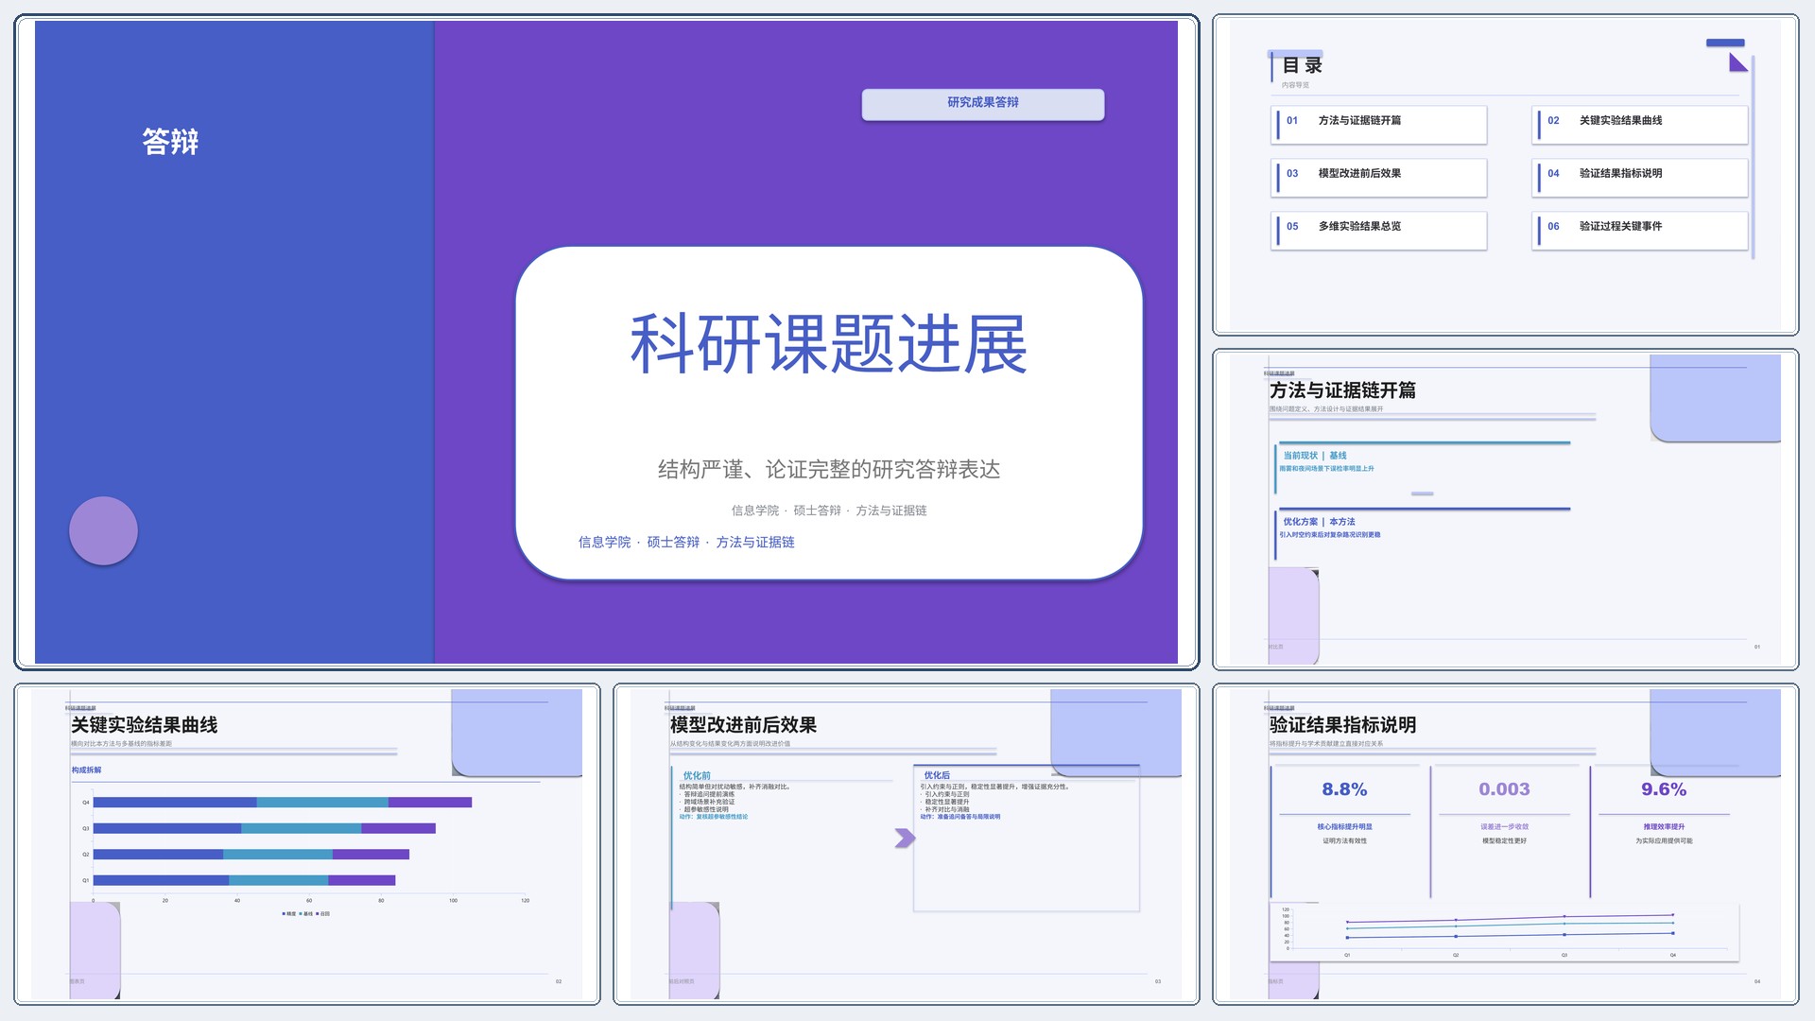
Task: Open the 方法与证据链开篇 slide thumbnail
Action: point(1505,510)
